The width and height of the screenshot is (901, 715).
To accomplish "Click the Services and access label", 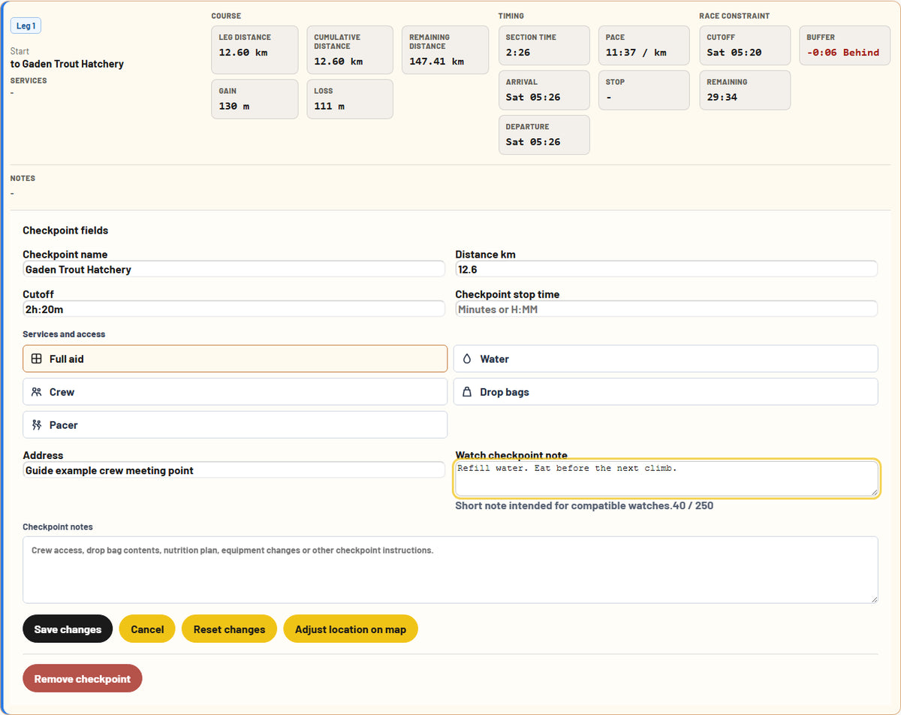I will point(64,334).
